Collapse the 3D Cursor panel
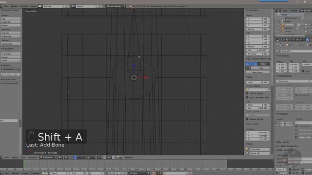 (x=252, y=124)
